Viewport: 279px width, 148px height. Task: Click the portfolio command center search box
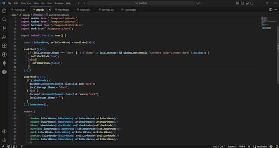(141, 3)
